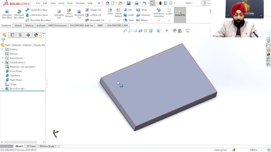Choose the Lofted Cut command
This screenshot has width=271, height=152.
pos(93,15)
